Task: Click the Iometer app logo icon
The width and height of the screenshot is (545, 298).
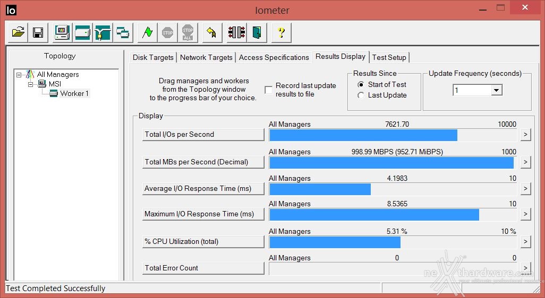Action: [x=11, y=11]
